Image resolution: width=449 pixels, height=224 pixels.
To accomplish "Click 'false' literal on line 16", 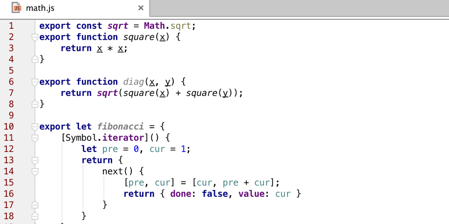I will click(x=215, y=194).
